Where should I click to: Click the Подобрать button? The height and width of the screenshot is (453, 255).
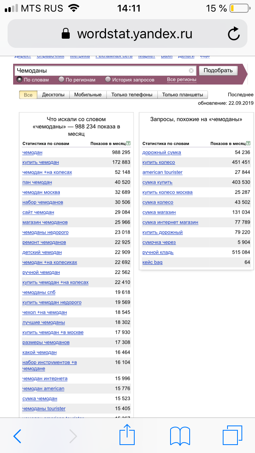[x=218, y=71]
